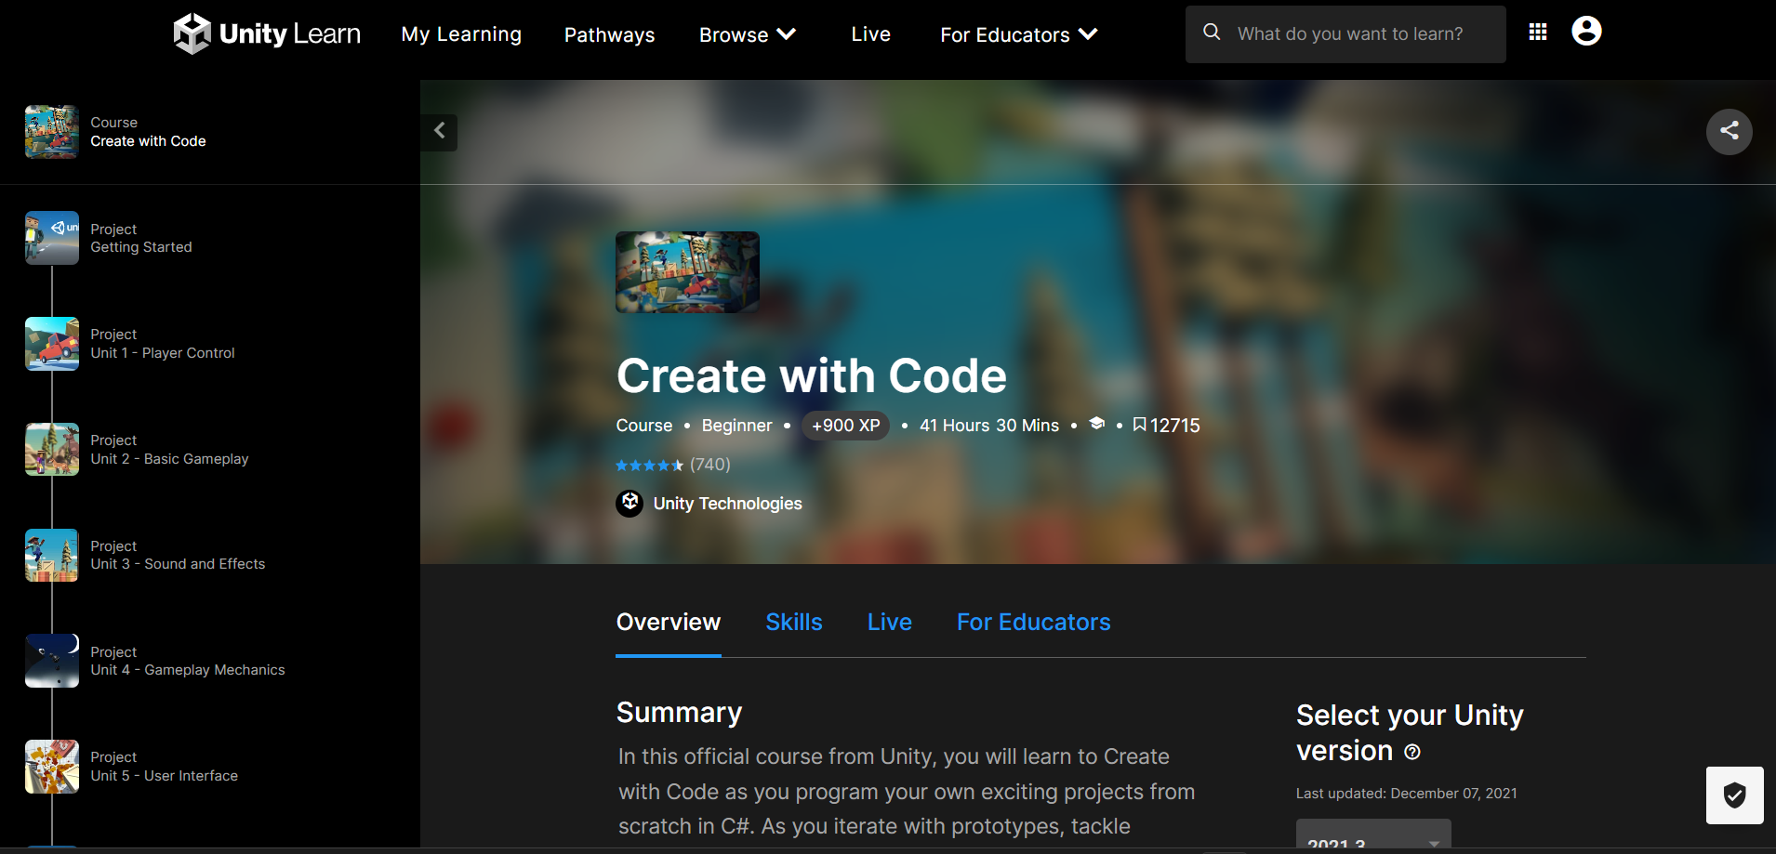Viewport: 1776px width, 854px height.
Task: Click the Unit 4 Gameplay Mechanics thumbnail
Action: [52, 661]
